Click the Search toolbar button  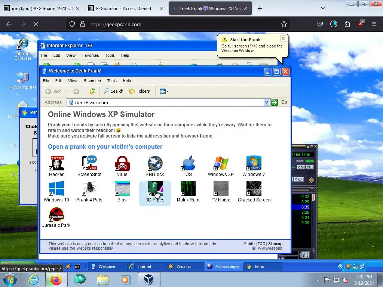pos(114,91)
